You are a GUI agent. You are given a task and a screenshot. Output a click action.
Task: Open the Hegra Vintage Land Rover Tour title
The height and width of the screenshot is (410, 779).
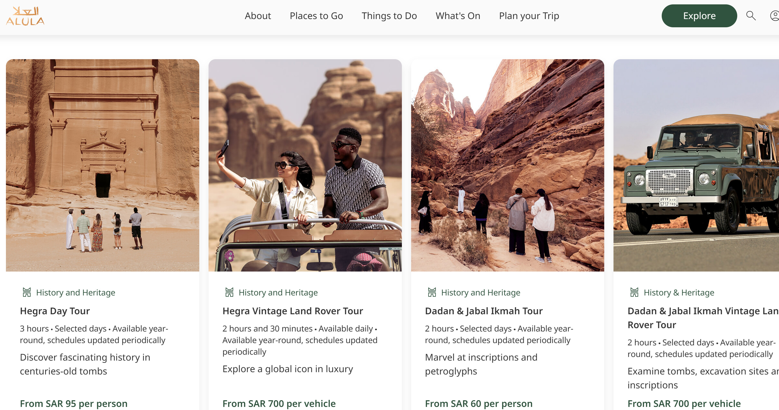tap(292, 311)
